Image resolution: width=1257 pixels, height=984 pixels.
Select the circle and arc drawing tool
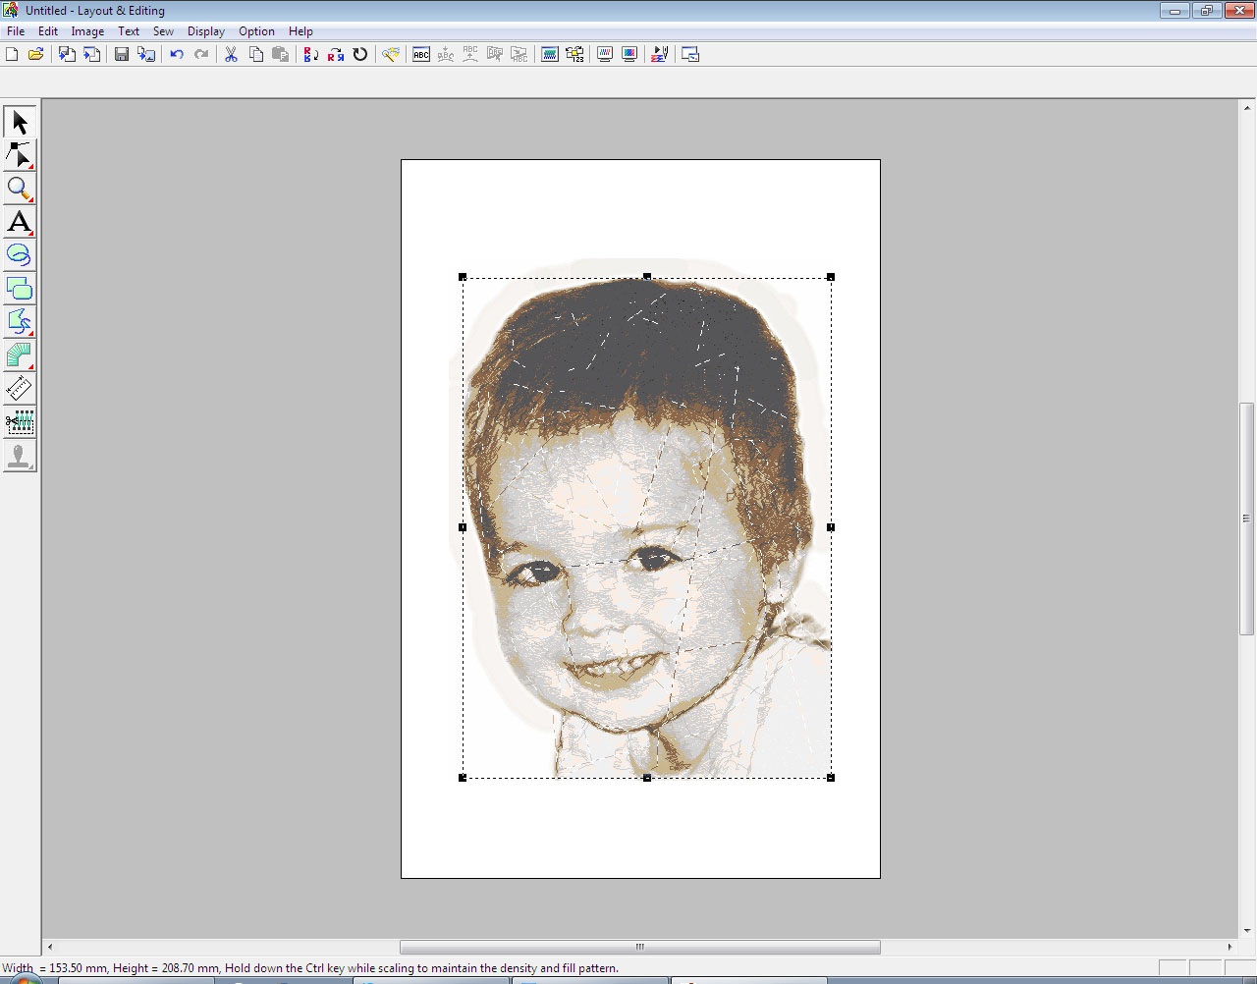click(x=20, y=255)
